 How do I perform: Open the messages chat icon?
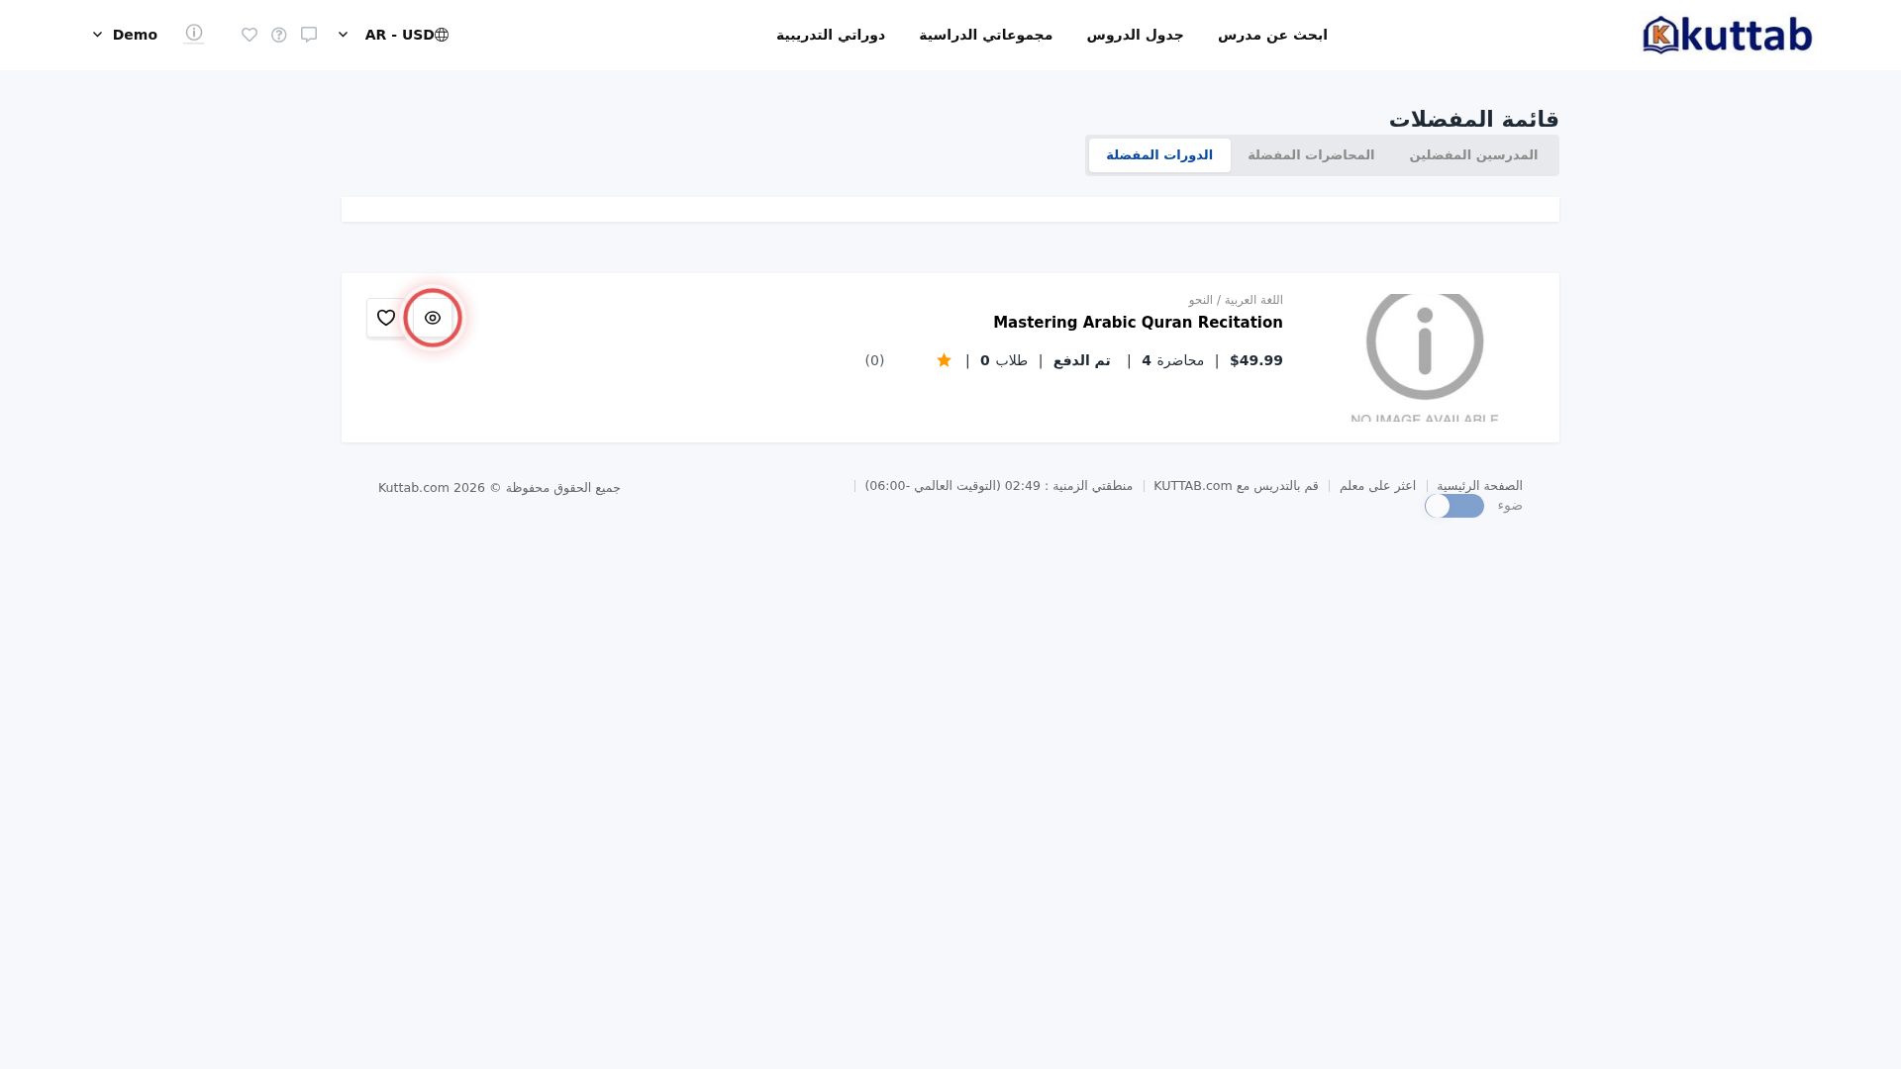309,35
